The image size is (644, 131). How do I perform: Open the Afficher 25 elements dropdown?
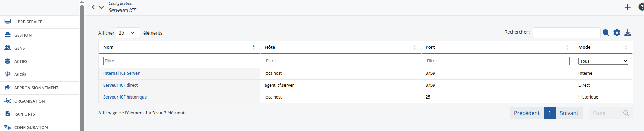[x=128, y=33]
